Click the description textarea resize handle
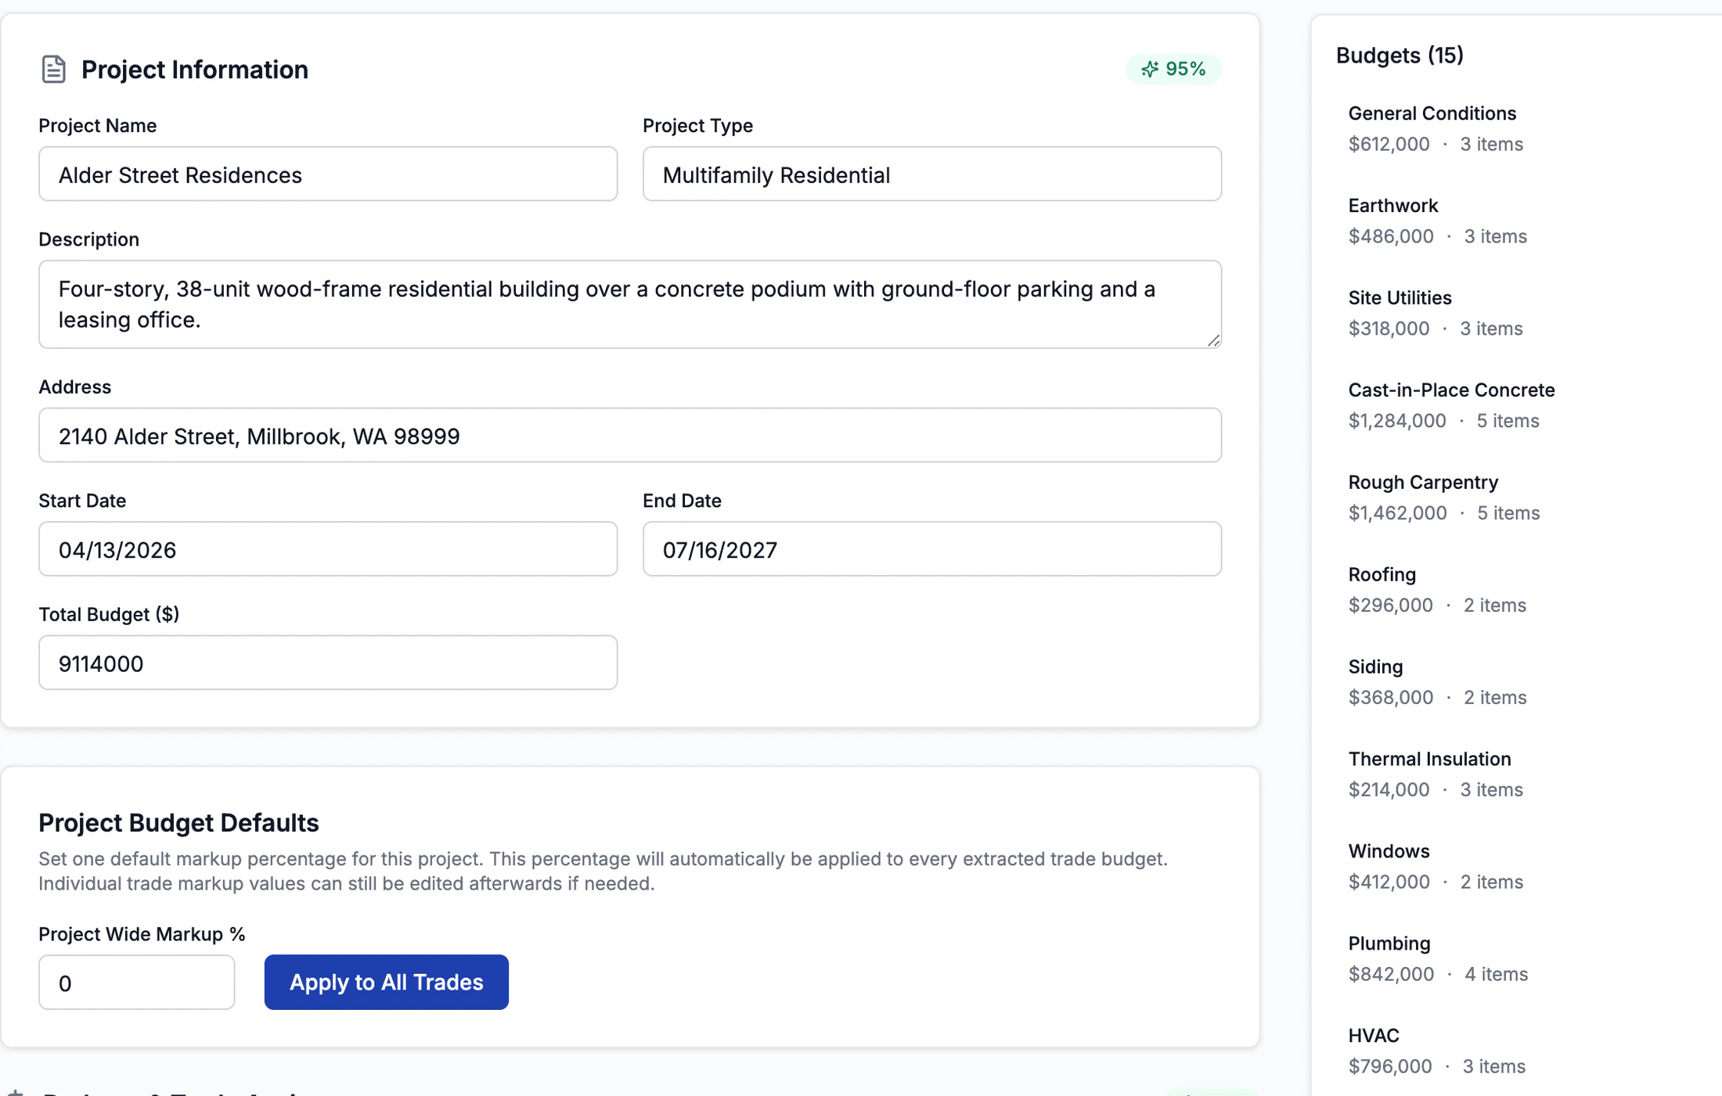This screenshot has width=1722, height=1096. click(x=1213, y=340)
